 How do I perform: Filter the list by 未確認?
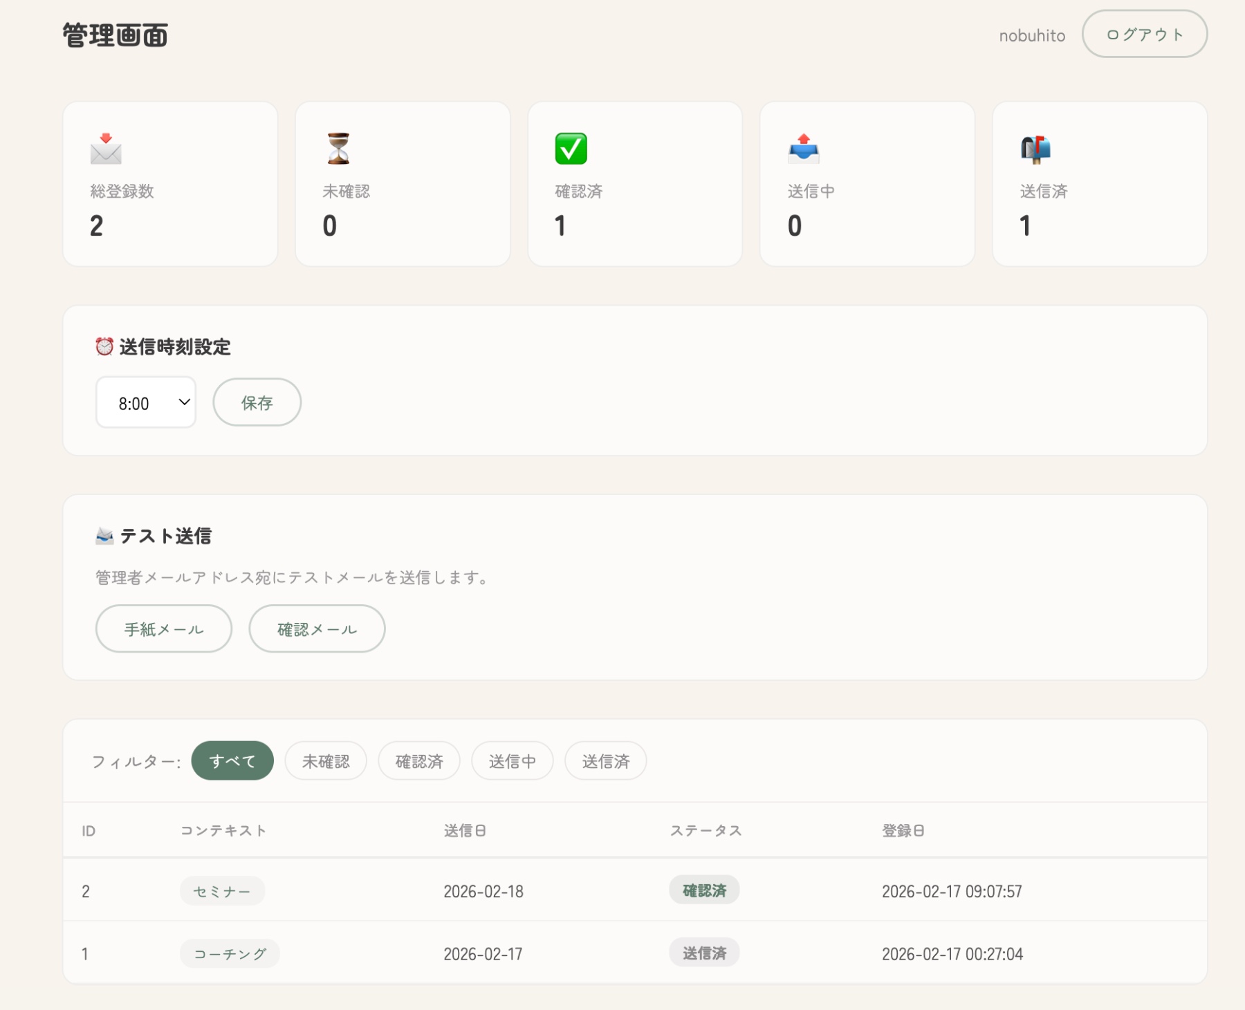click(x=326, y=761)
